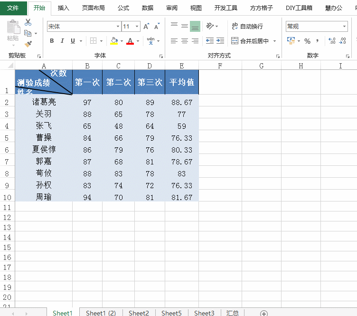Apply yellow fill color bucket
This screenshot has height=316, width=357.
pos(114,41)
